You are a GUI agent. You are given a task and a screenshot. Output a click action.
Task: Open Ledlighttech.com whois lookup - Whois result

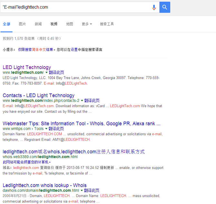point(44,185)
